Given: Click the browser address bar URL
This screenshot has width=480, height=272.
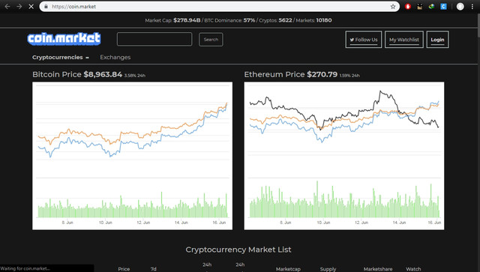Looking at the screenshot, I should (73, 7).
